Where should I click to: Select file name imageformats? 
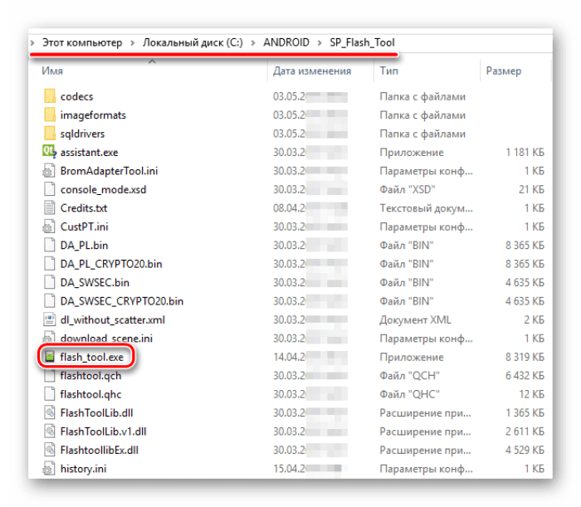pyautogui.click(x=93, y=115)
